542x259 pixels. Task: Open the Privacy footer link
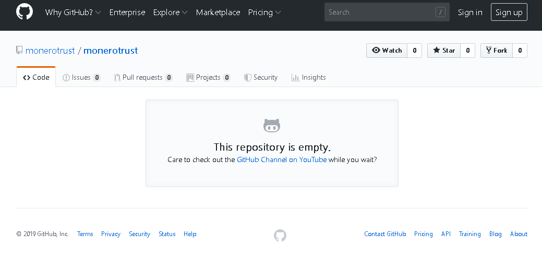point(111,234)
